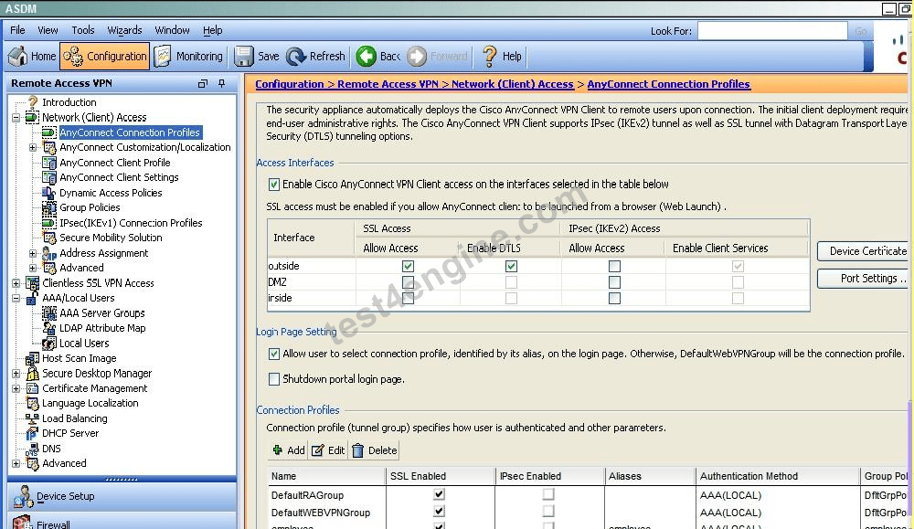
Task: Click the Port Settings button
Action: (865, 279)
